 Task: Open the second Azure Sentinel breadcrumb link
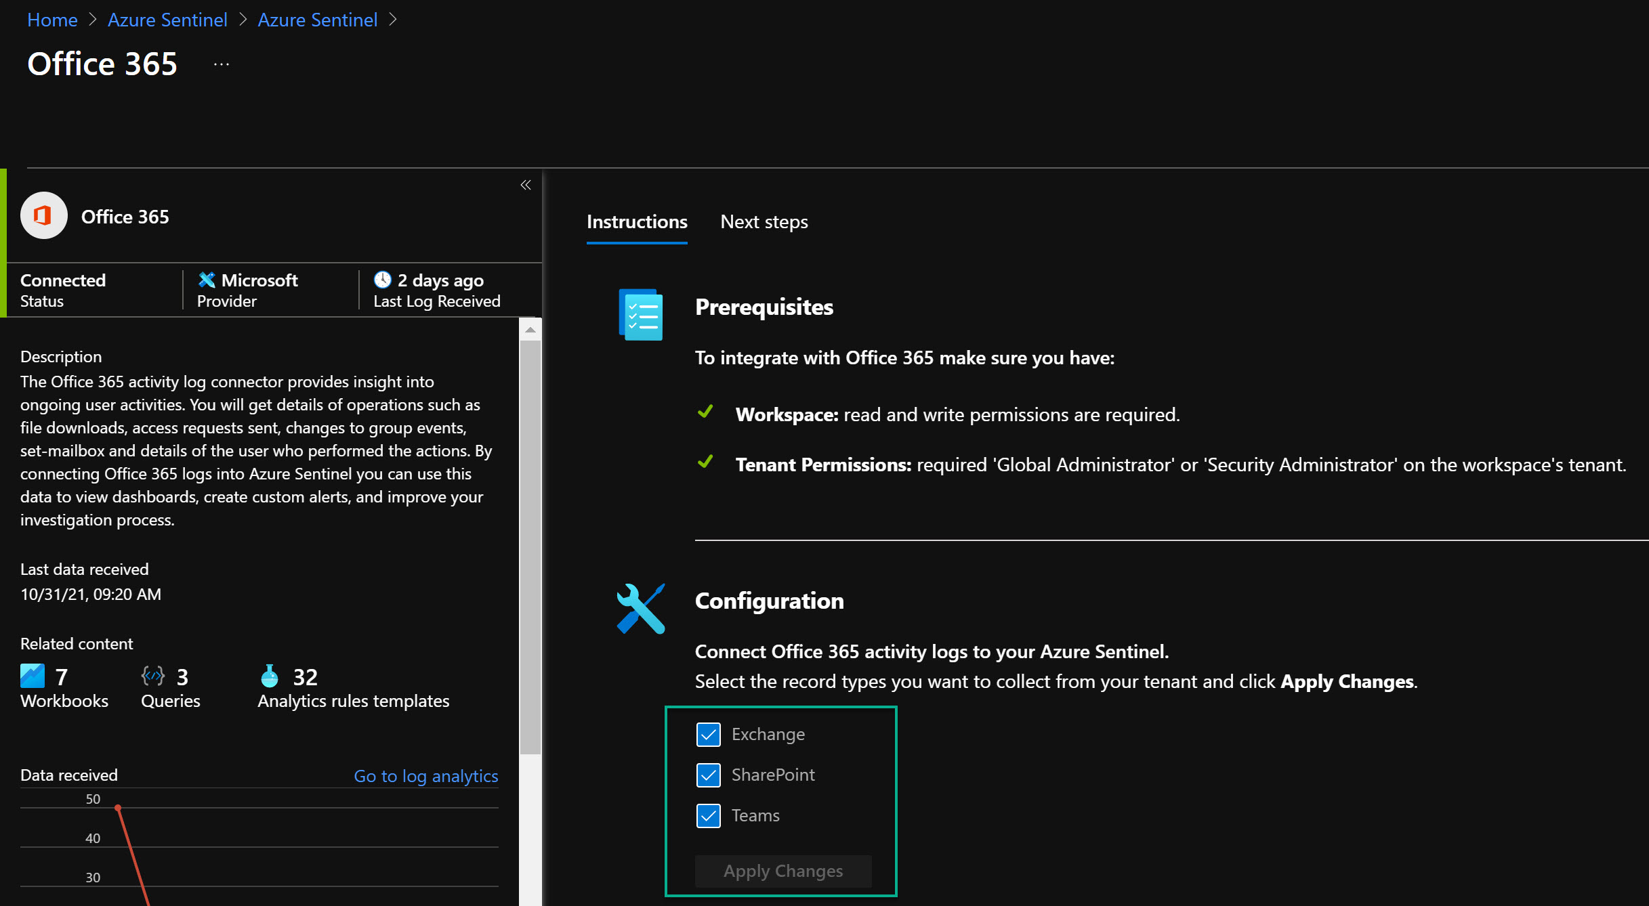(x=317, y=20)
